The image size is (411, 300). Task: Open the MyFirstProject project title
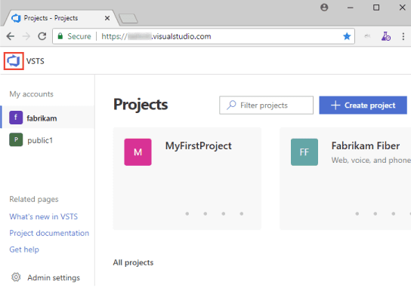(x=199, y=146)
